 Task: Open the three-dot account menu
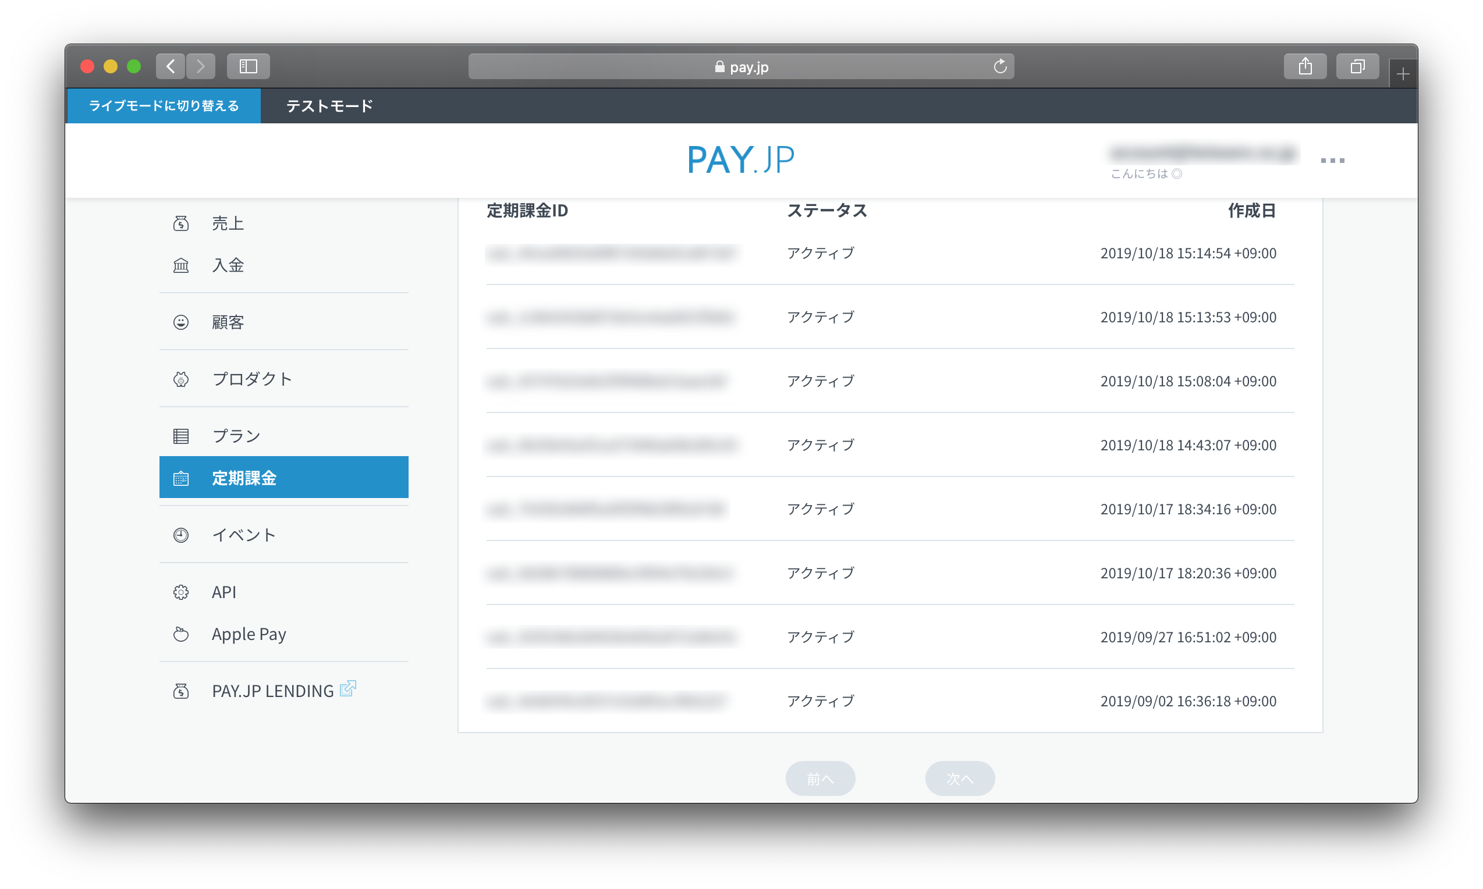pos(1333,160)
